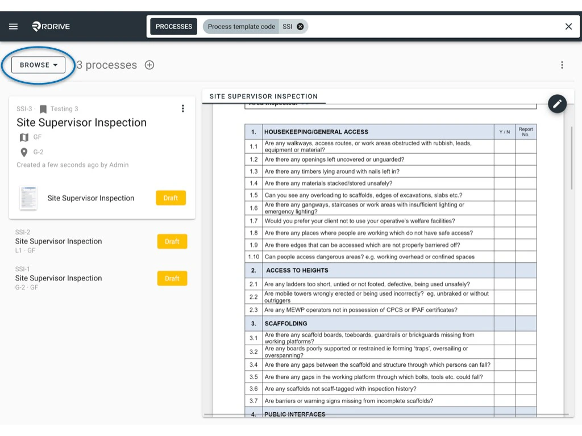Click question 2.3 about MEWP operators
This screenshot has width=582, height=436.
pyautogui.click(x=361, y=310)
